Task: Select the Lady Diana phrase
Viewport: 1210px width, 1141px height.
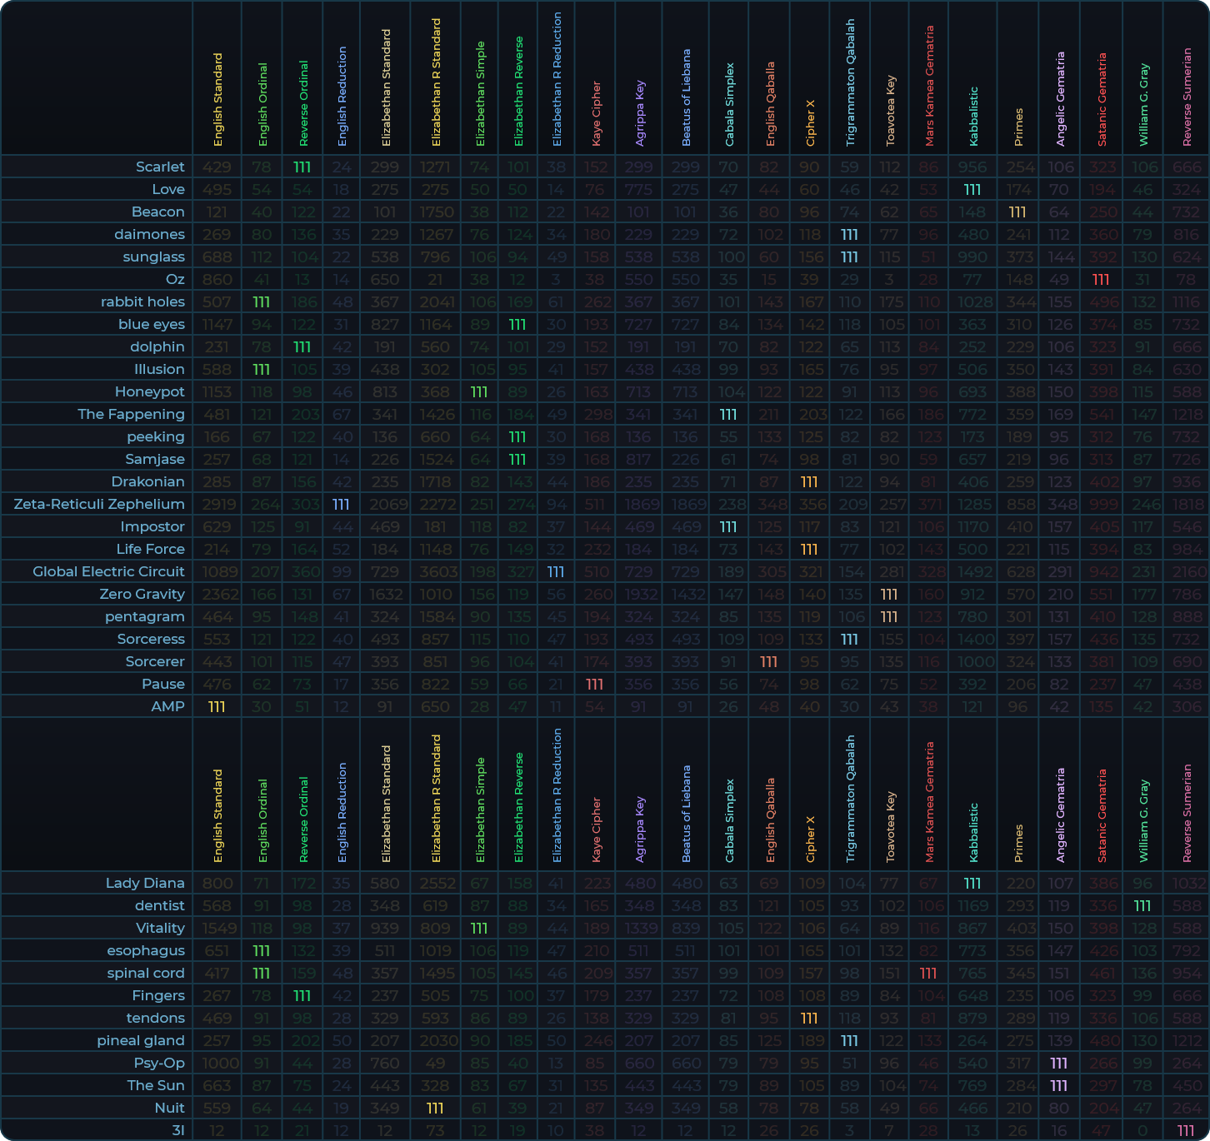Action: point(145,883)
